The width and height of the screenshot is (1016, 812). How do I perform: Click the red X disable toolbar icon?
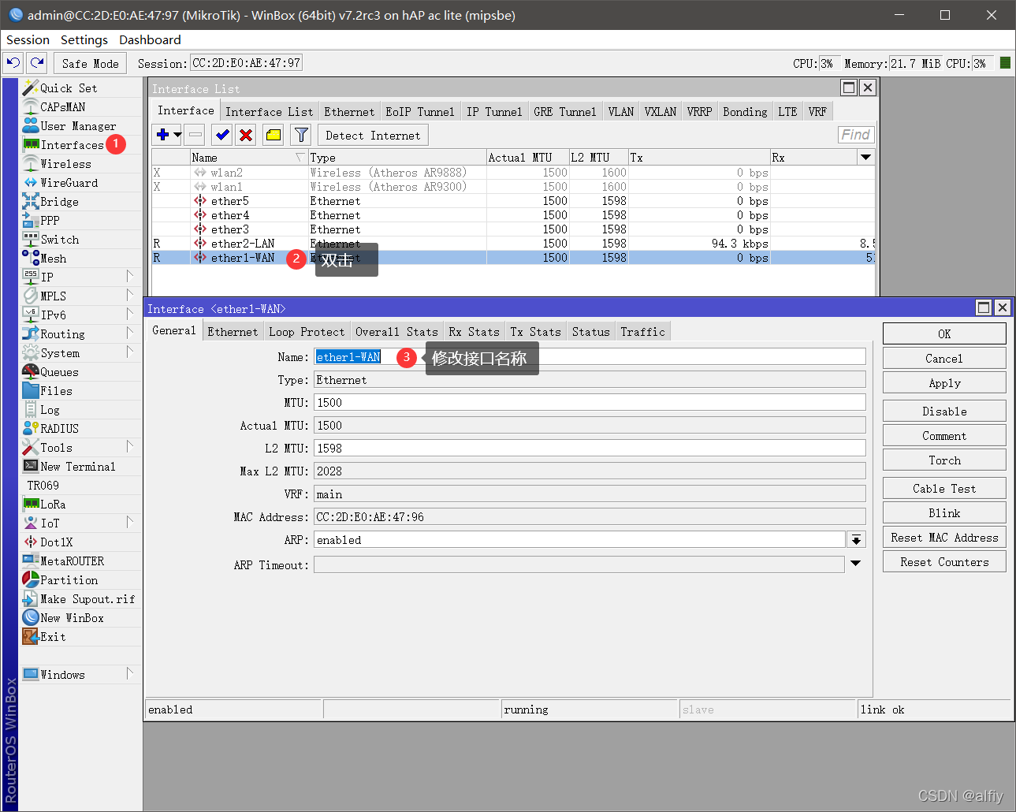(x=246, y=135)
